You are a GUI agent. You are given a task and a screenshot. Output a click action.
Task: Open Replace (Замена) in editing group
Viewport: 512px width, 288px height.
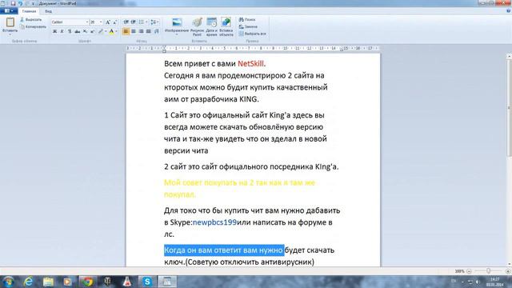point(248,26)
